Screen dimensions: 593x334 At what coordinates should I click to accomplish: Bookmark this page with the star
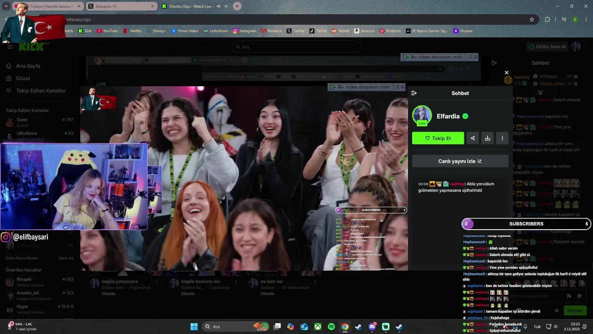click(532, 19)
